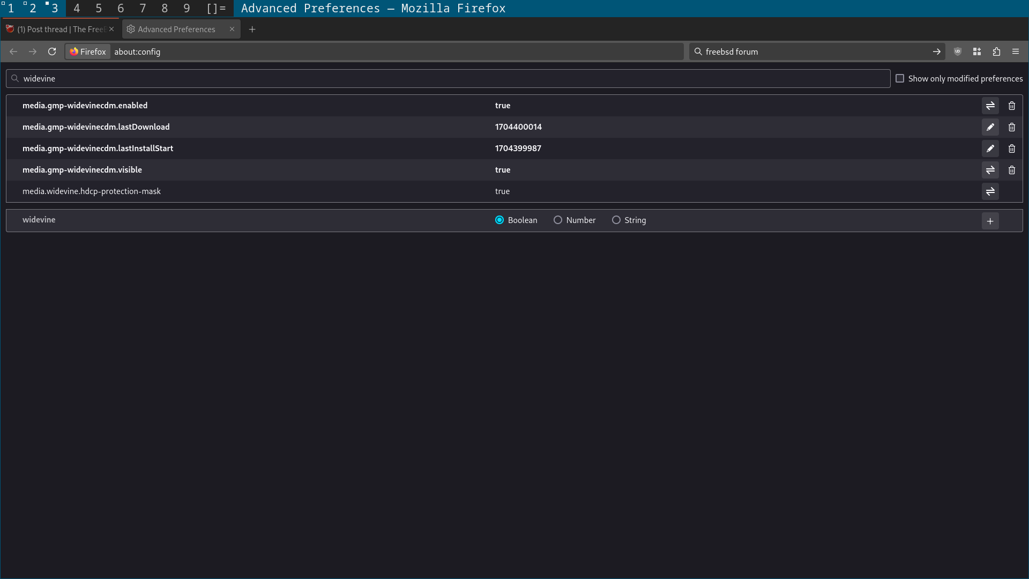Image resolution: width=1029 pixels, height=579 pixels.
Task: Edit the media.gmp-widevinecdm.lastDownload value with pencil icon
Action: coord(990,127)
